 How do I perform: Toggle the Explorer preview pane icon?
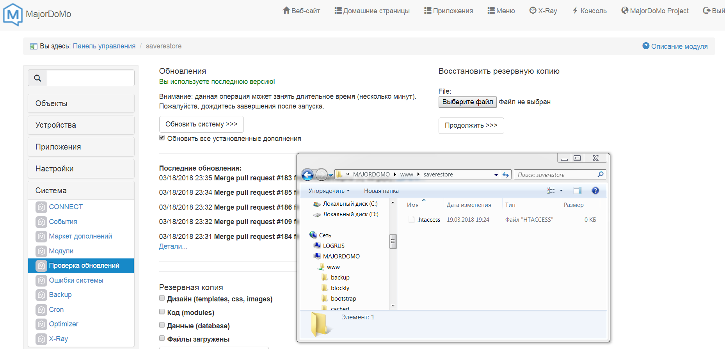click(577, 191)
